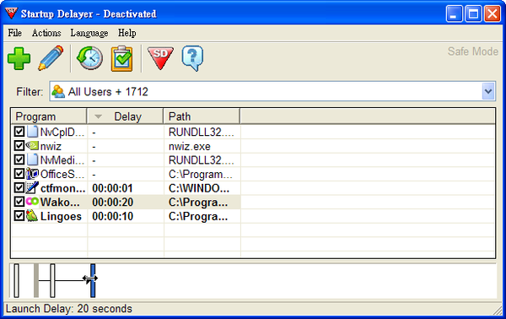Click the pencil edit icon
This screenshot has width=506, height=319.
[51, 58]
